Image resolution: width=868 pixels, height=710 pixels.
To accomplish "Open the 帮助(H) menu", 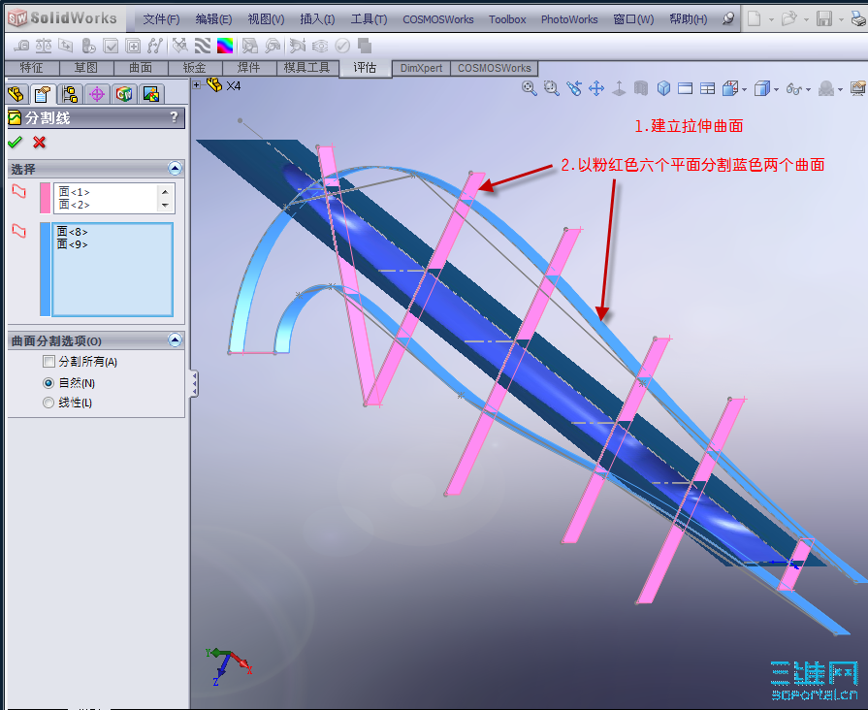I will 688,19.
